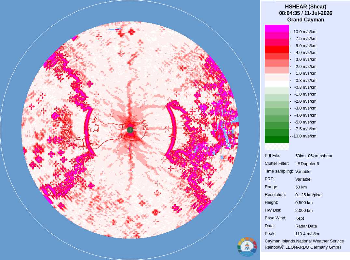Image resolution: width=350 pixels, height=260 pixels.
Task: Click the arrow marker beside 5.0 m/s/km
Action: pos(290,46)
